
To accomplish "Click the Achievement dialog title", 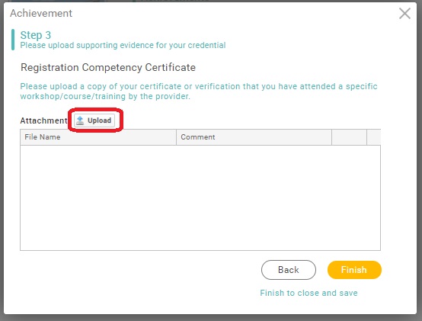I will (41, 13).
